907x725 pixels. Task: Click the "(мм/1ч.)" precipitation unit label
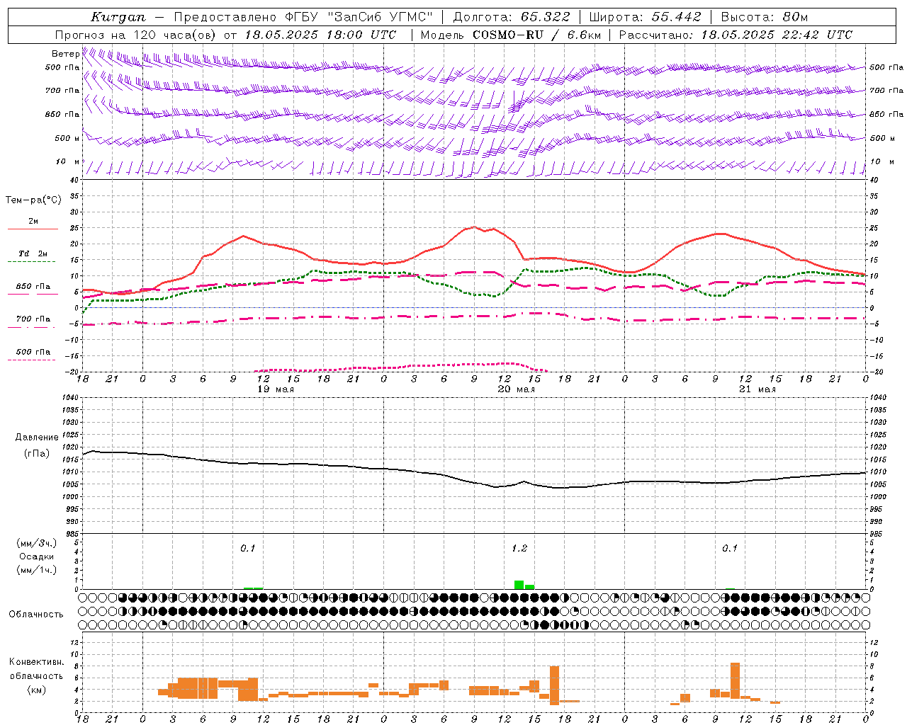pyautogui.click(x=36, y=570)
